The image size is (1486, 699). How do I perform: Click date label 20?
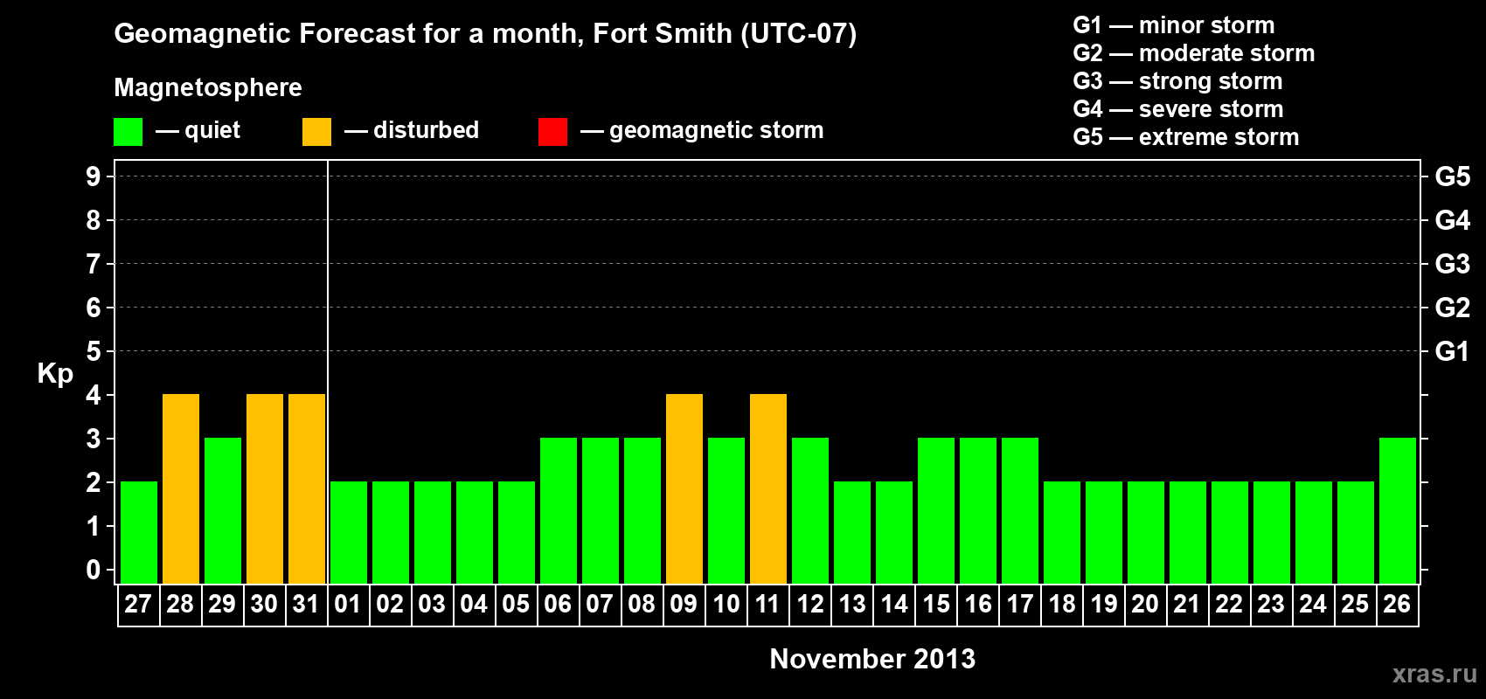[x=1145, y=604]
